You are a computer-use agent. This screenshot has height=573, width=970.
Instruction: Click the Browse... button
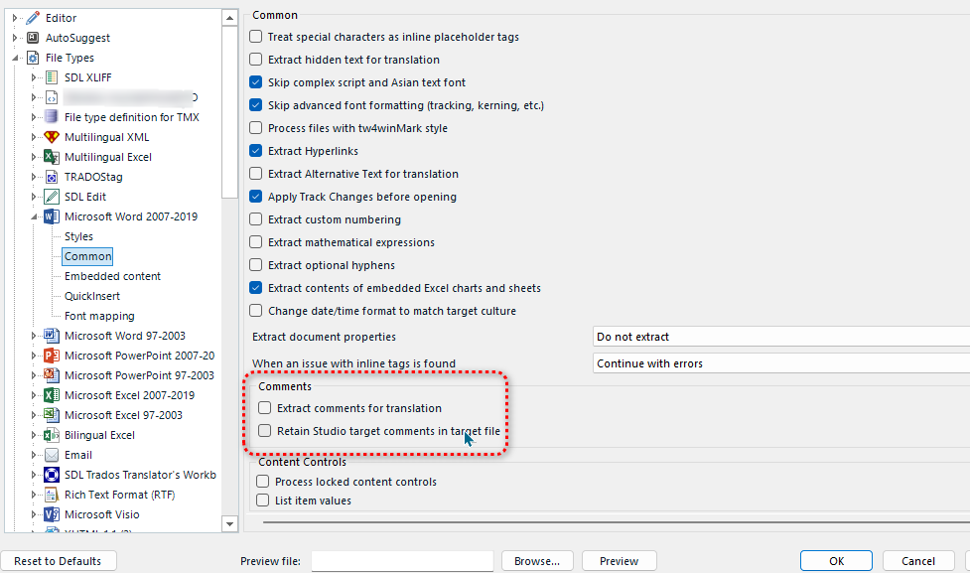point(537,561)
